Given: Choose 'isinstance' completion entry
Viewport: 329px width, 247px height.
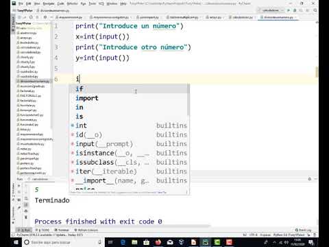Looking at the screenshot, I should [x=130, y=153].
